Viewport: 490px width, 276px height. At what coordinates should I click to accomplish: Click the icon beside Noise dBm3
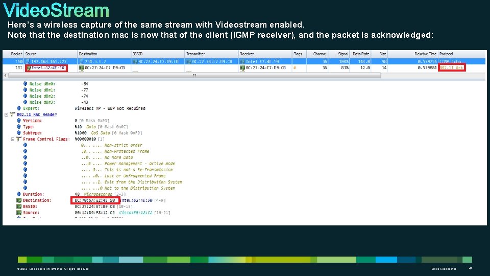coord(26,102)
